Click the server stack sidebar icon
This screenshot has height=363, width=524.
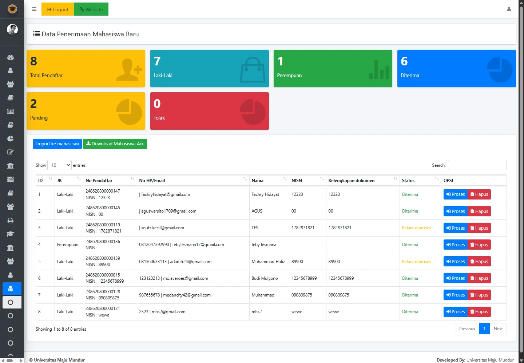tap(11, 180)
